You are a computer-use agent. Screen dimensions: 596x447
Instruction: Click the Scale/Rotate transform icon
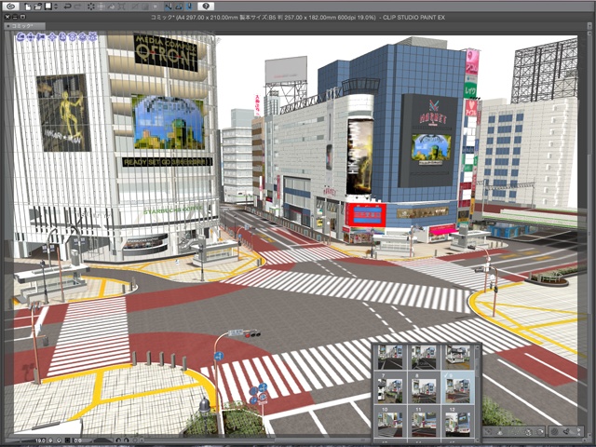122,7
